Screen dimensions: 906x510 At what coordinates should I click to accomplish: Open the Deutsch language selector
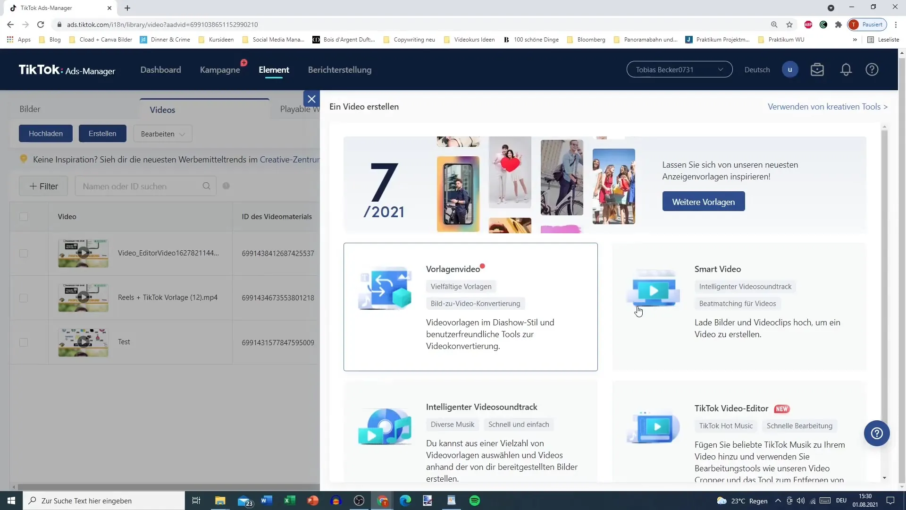757,70
